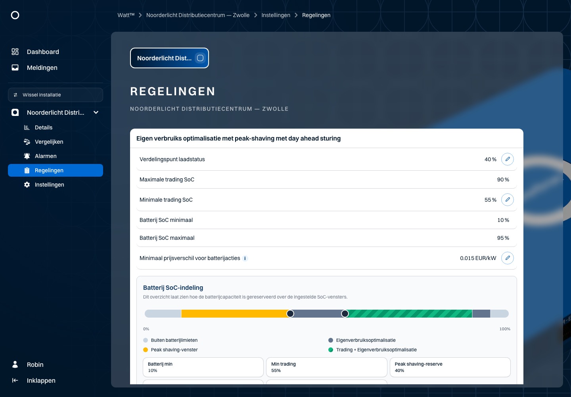Click the Robin user profile icon
The image size is (571, 397).
point(15,364)
